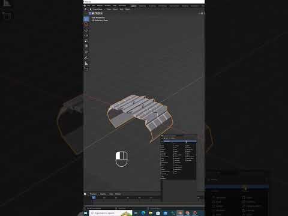The width and height of the screenshot is (288, 216).
Task: Open the timeline editor type selector
Action: (86, 194)
